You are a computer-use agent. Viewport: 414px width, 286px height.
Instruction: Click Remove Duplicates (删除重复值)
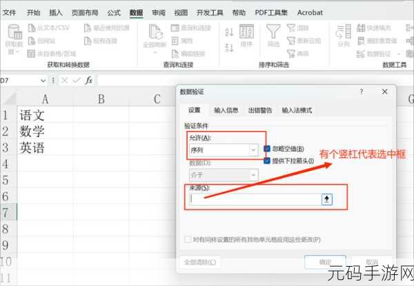point(377,41)
